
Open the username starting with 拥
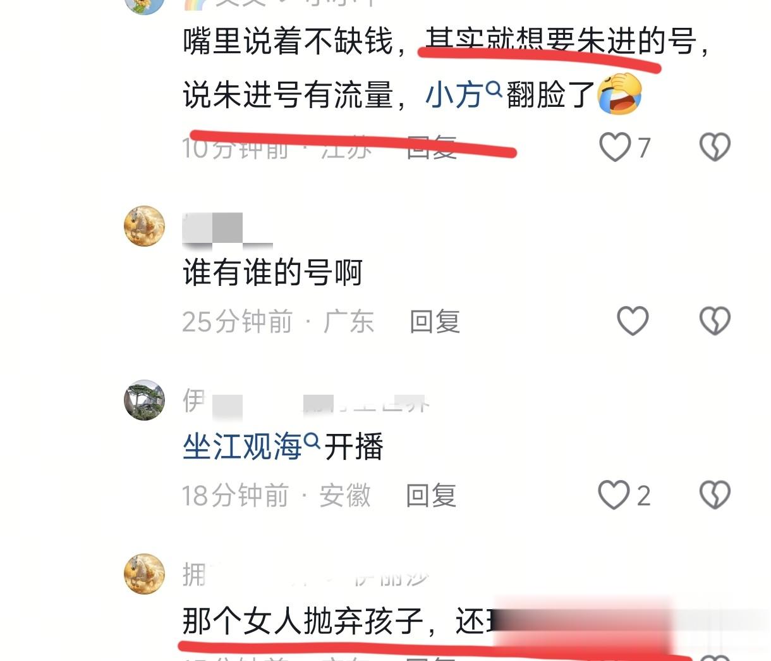(306, 574)
